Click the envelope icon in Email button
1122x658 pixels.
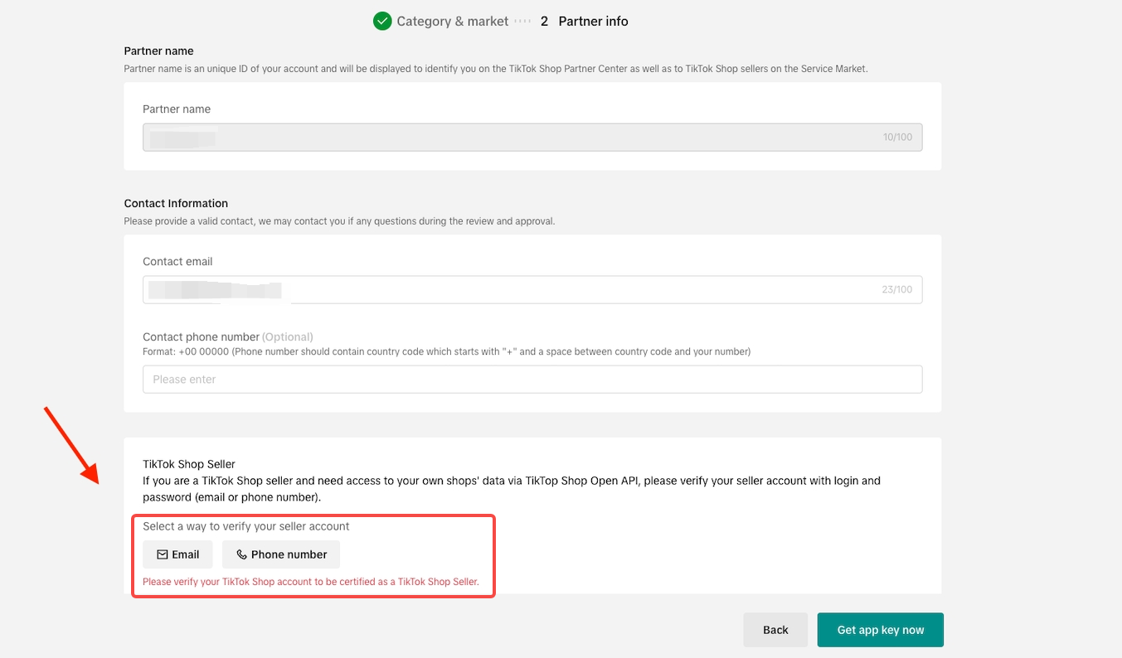pos(163,554)
